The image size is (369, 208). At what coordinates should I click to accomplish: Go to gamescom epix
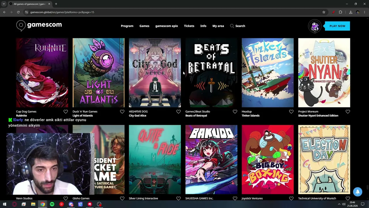(x=167, y=26)
